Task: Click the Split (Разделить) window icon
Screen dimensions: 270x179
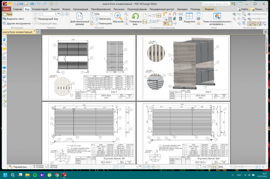Action: point(190,16)
